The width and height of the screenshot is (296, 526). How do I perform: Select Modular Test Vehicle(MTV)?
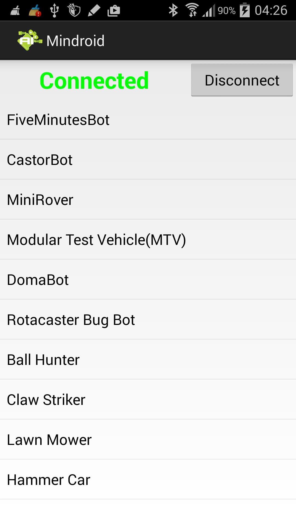tap(96, 239)
